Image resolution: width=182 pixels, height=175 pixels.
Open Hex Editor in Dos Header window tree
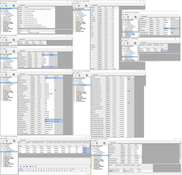(x=79, y=25)
